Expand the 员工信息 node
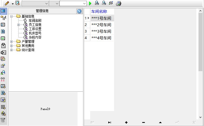This screenshot has height=126, width=204. pos(18,25)
